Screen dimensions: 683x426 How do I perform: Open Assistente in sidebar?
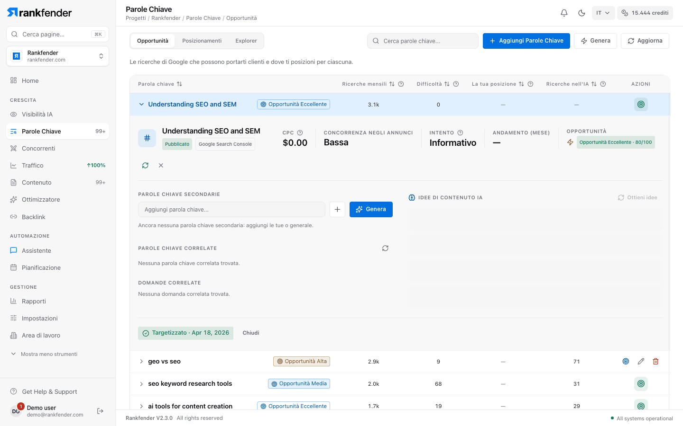point(58,250)
